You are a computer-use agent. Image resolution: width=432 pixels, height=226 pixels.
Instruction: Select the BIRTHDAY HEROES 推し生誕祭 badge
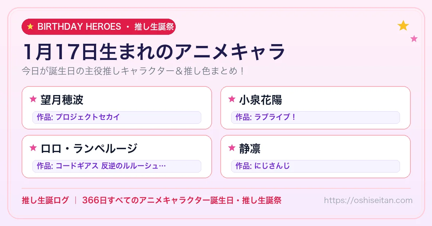tap(98, 27)
